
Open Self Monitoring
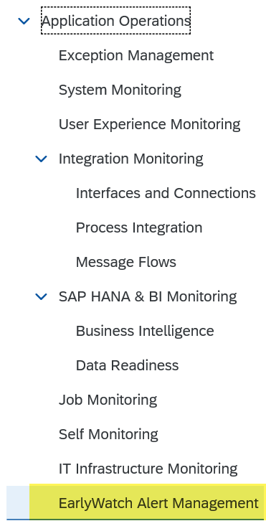(108, 434)
